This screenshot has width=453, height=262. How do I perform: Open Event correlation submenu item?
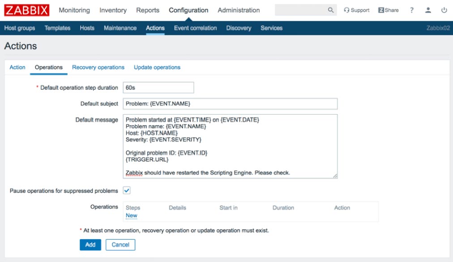coord(195,28)
